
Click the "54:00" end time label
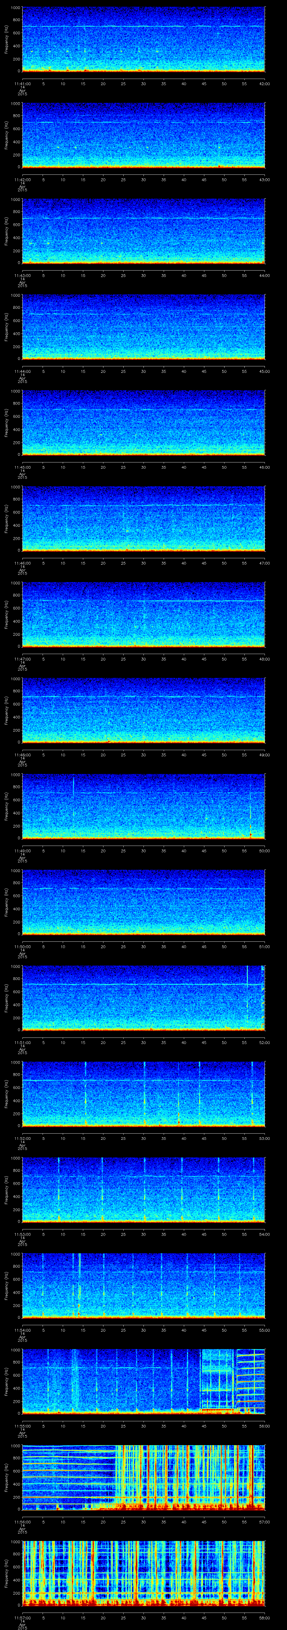(265, 1234)
